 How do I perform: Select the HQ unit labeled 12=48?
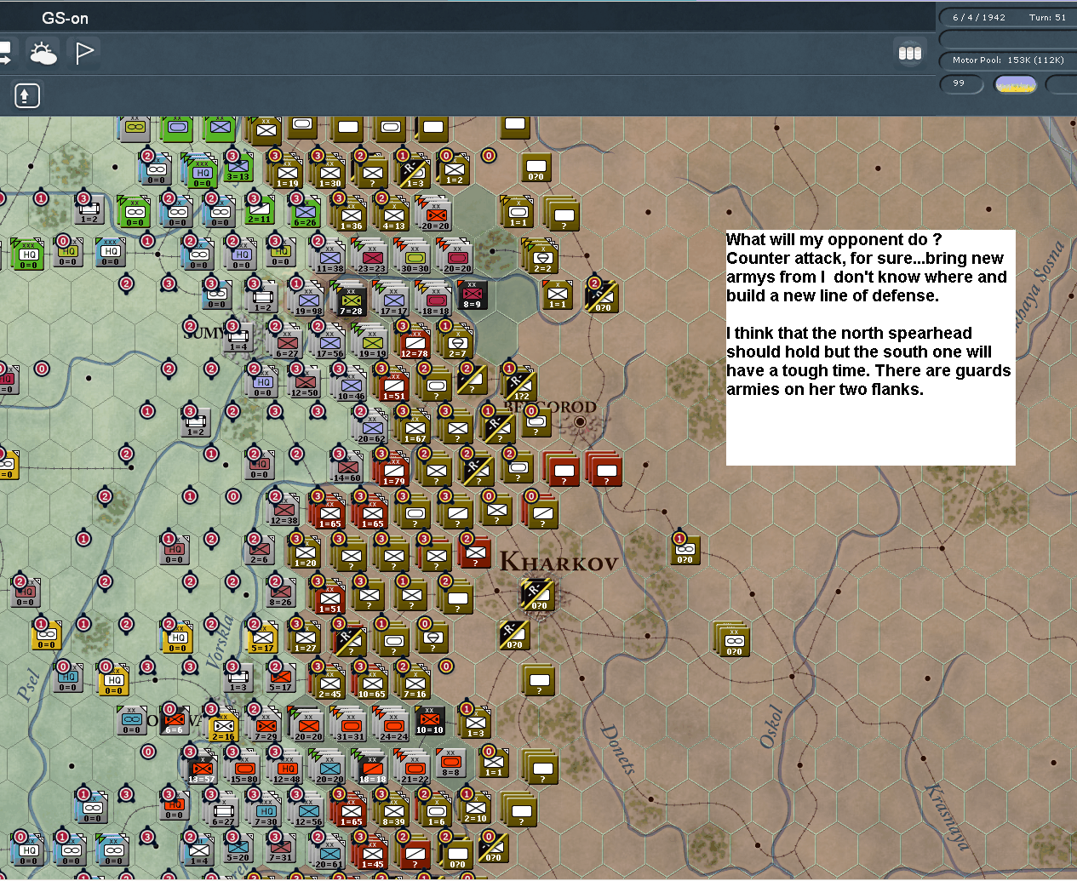coord(287,769)
